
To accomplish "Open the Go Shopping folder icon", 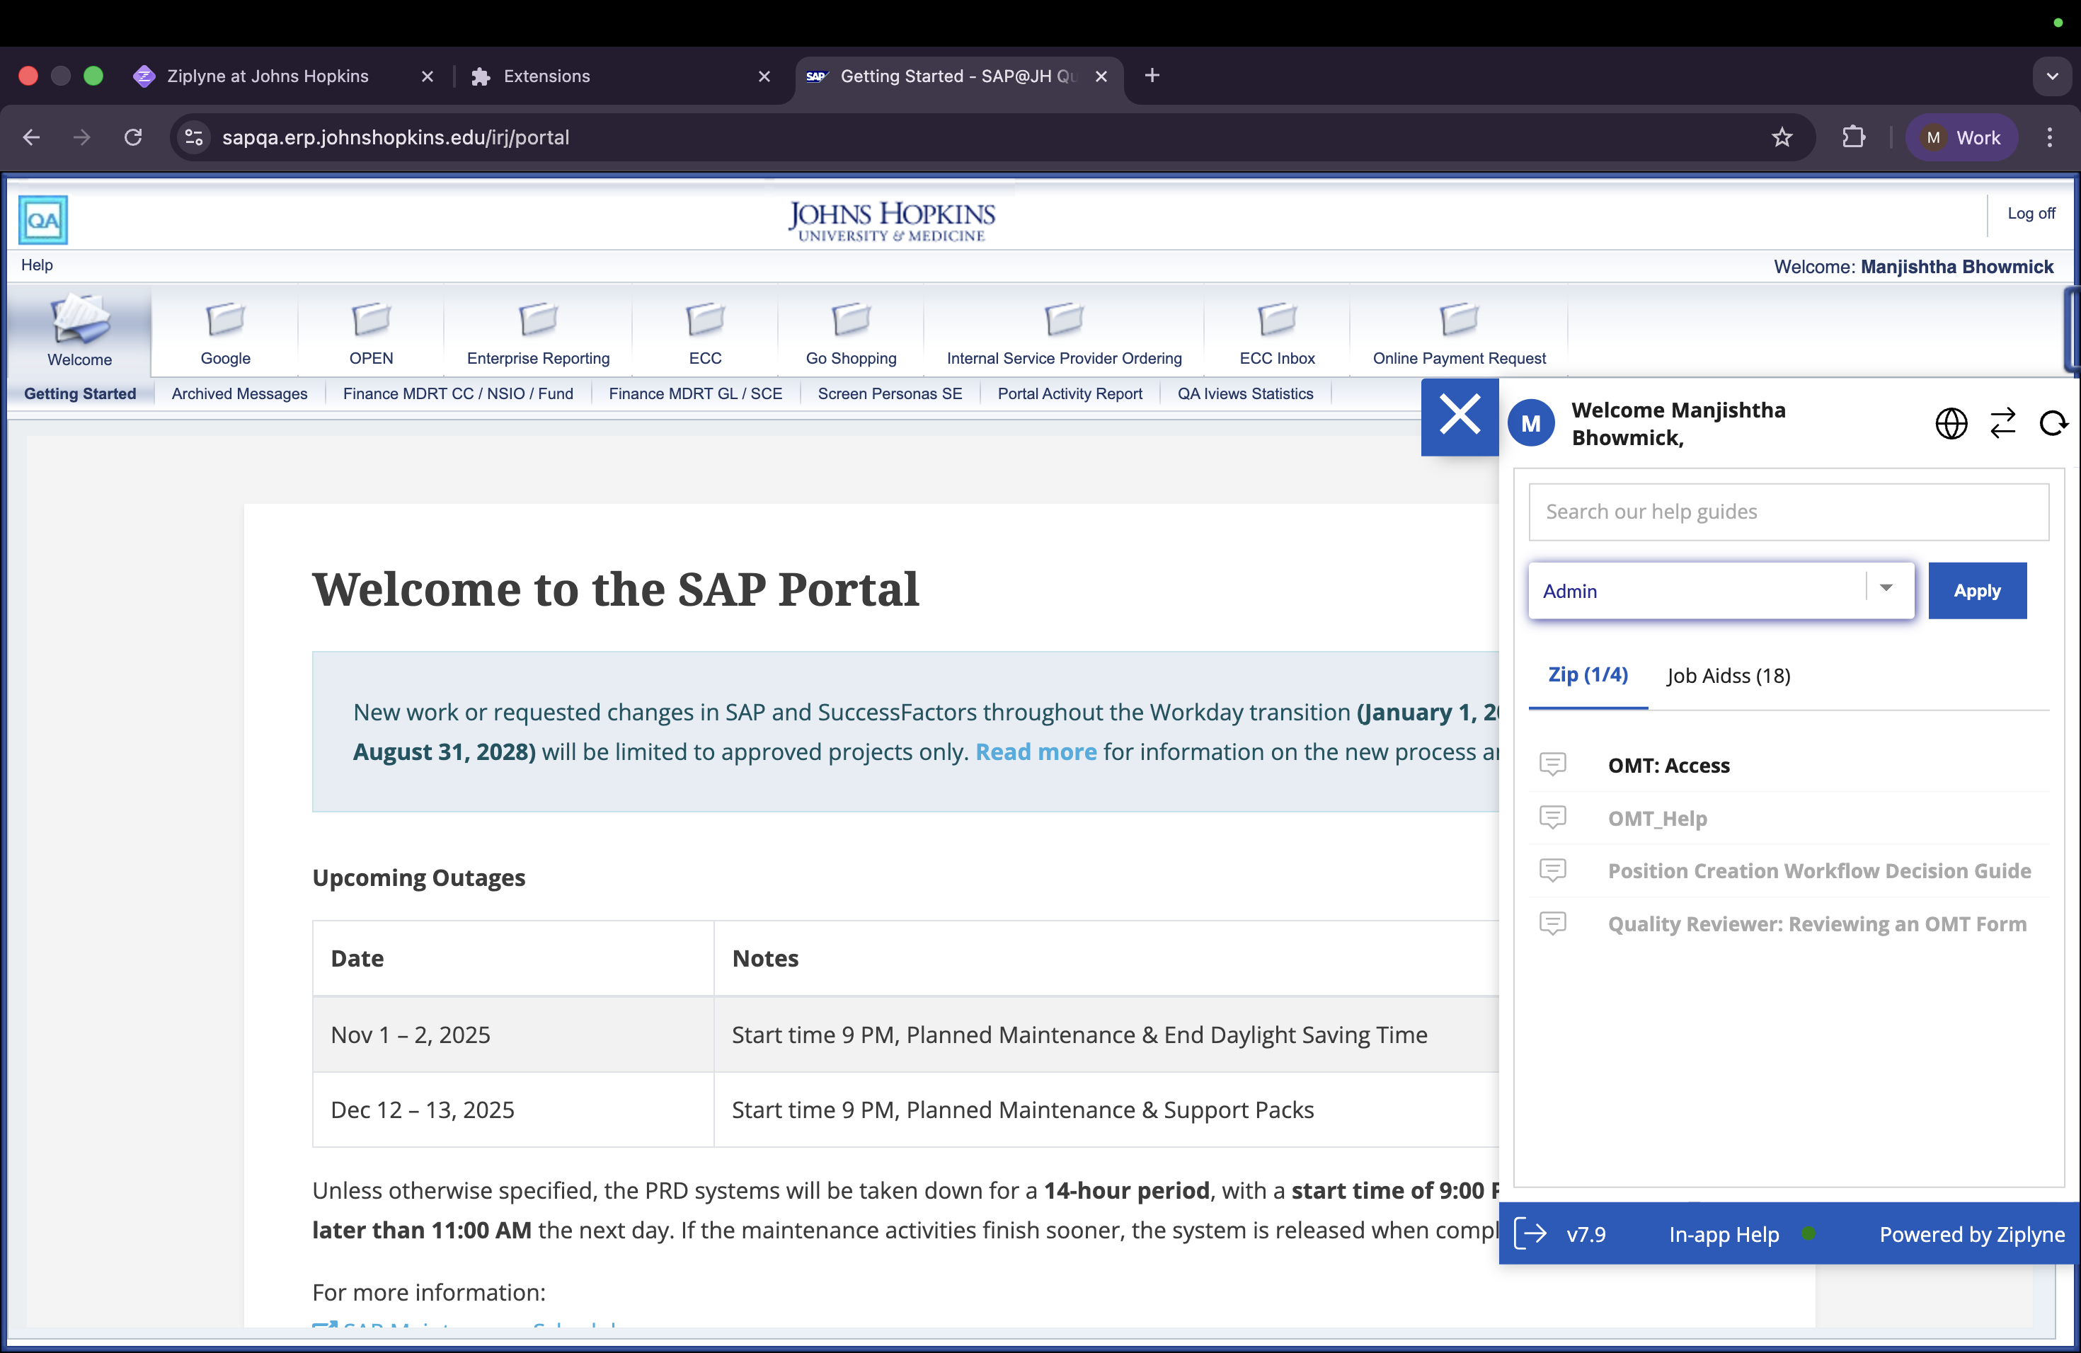I will tap(851, 321).
